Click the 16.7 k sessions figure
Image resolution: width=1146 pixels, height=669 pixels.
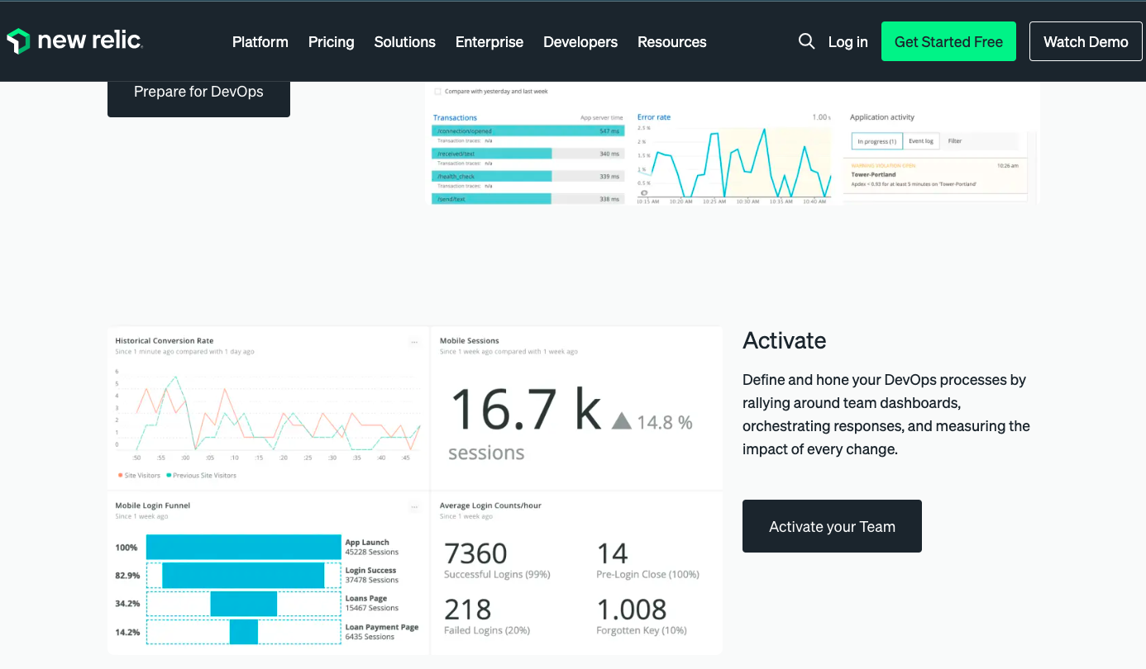coord(526,410)
